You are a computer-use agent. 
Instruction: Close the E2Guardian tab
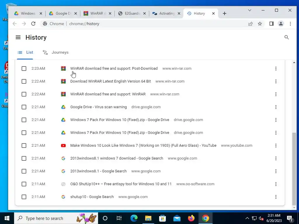(145, 13)
